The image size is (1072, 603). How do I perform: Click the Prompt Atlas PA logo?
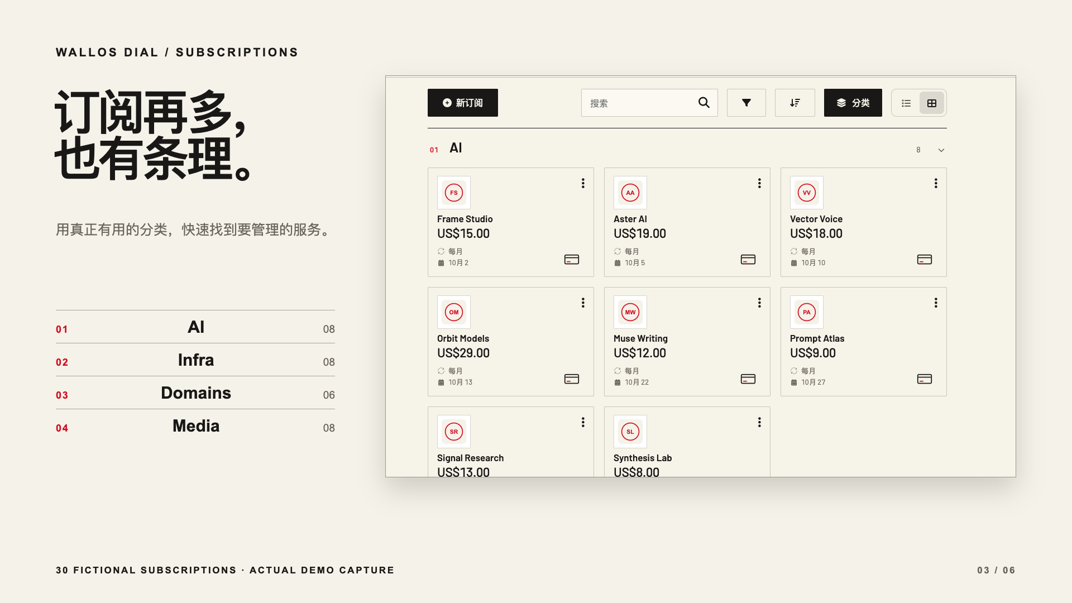pyautogui.click(x=807, y=312)
